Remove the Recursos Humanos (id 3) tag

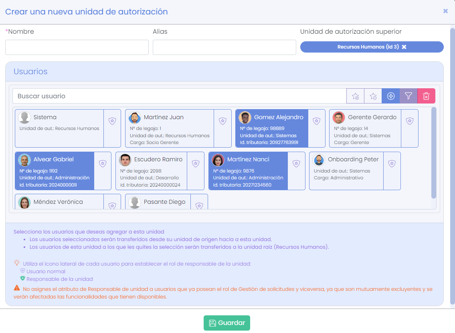click(x=404, y=47)
